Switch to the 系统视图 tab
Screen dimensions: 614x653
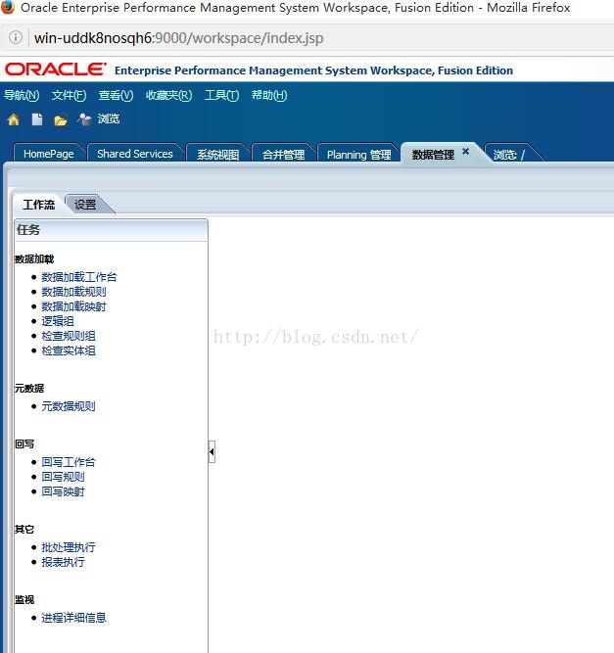pyautogui.click(x=217, y=155)
